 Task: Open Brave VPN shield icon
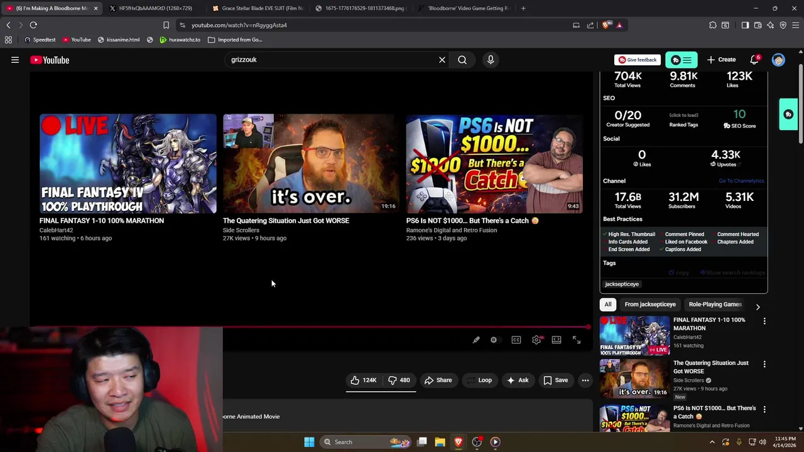pyautogui.click(x=783, y=25)
